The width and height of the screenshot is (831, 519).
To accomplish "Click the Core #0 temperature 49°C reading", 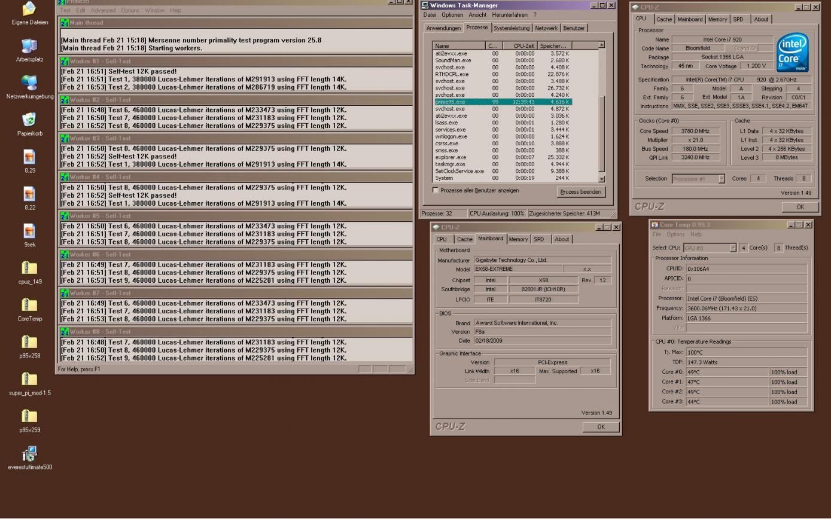I will 727,372.
